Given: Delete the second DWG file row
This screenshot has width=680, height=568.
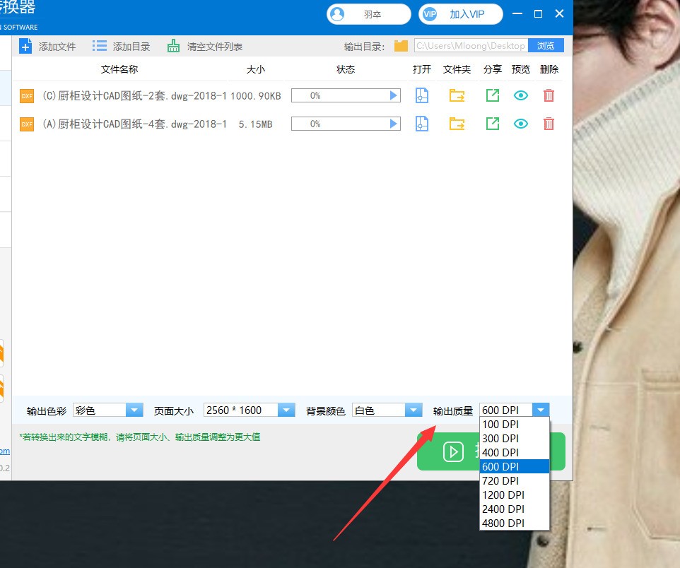Looking at the screenshot, I should point(549,124).
